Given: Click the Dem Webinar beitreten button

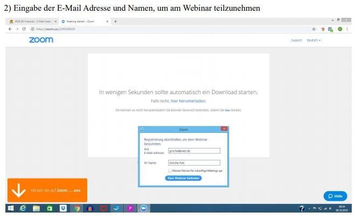Looking at the screenshot, I should [183, 178].
